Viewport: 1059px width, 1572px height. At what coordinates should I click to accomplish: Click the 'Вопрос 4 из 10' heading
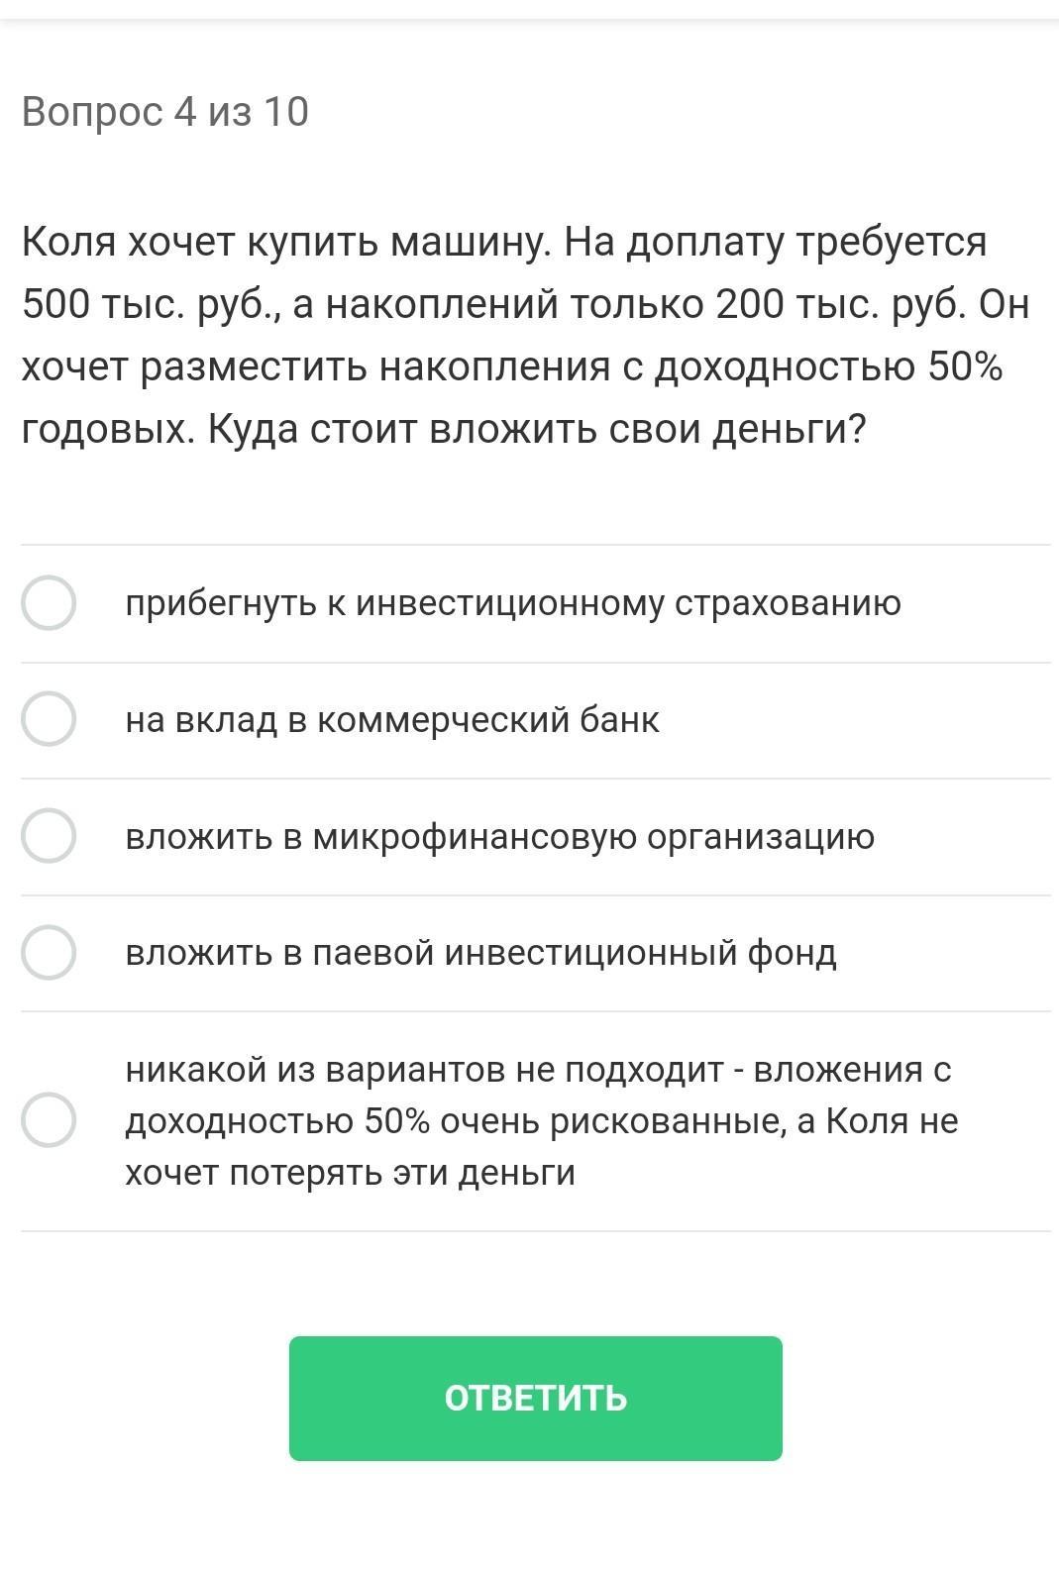pyautogui.click(x=165, y=112)
